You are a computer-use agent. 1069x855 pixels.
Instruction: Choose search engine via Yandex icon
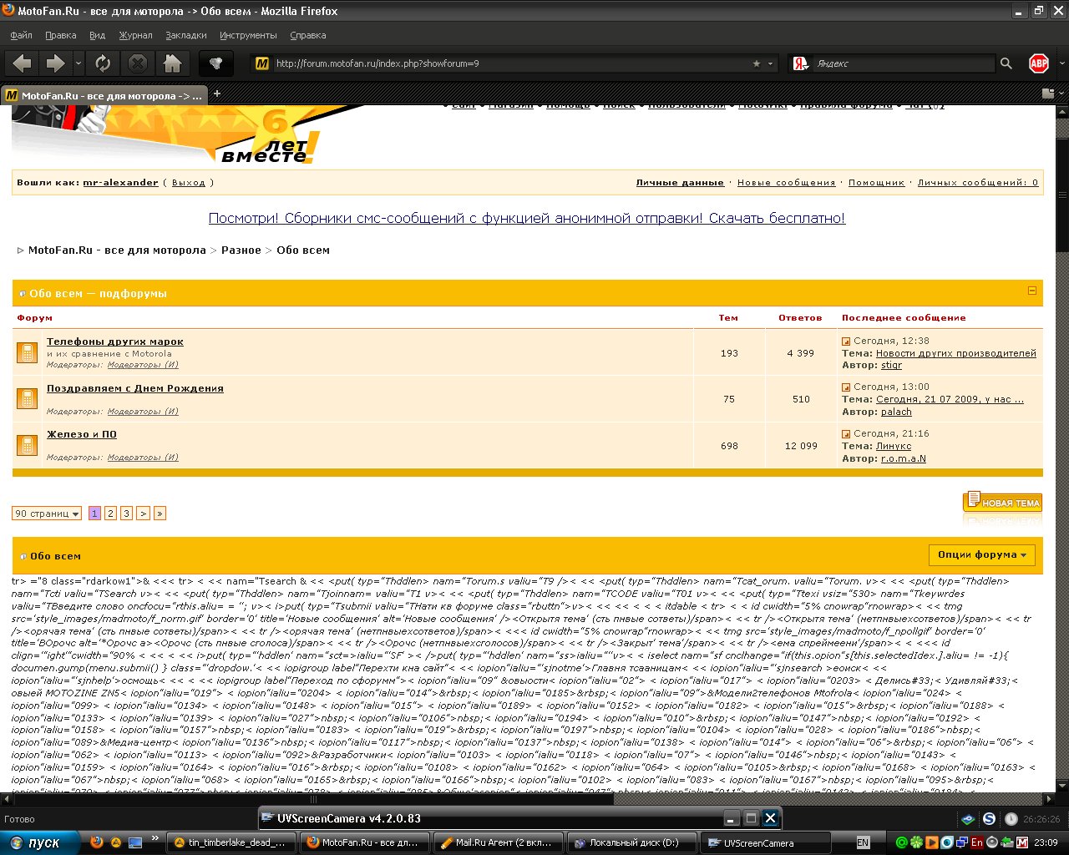click(x=802, y=63)
